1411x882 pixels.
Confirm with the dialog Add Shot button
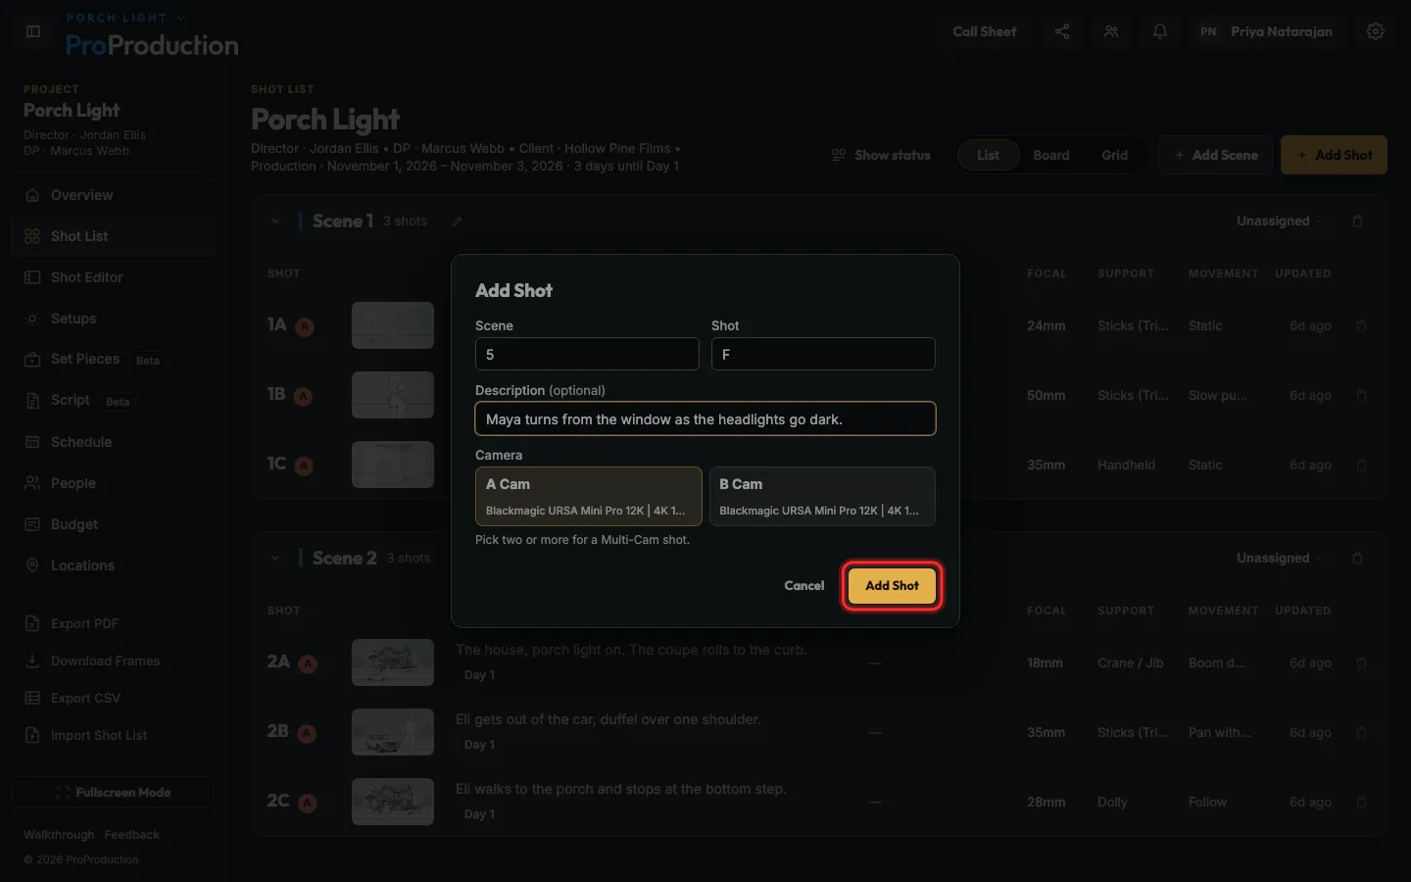click(x=892, y=586)
